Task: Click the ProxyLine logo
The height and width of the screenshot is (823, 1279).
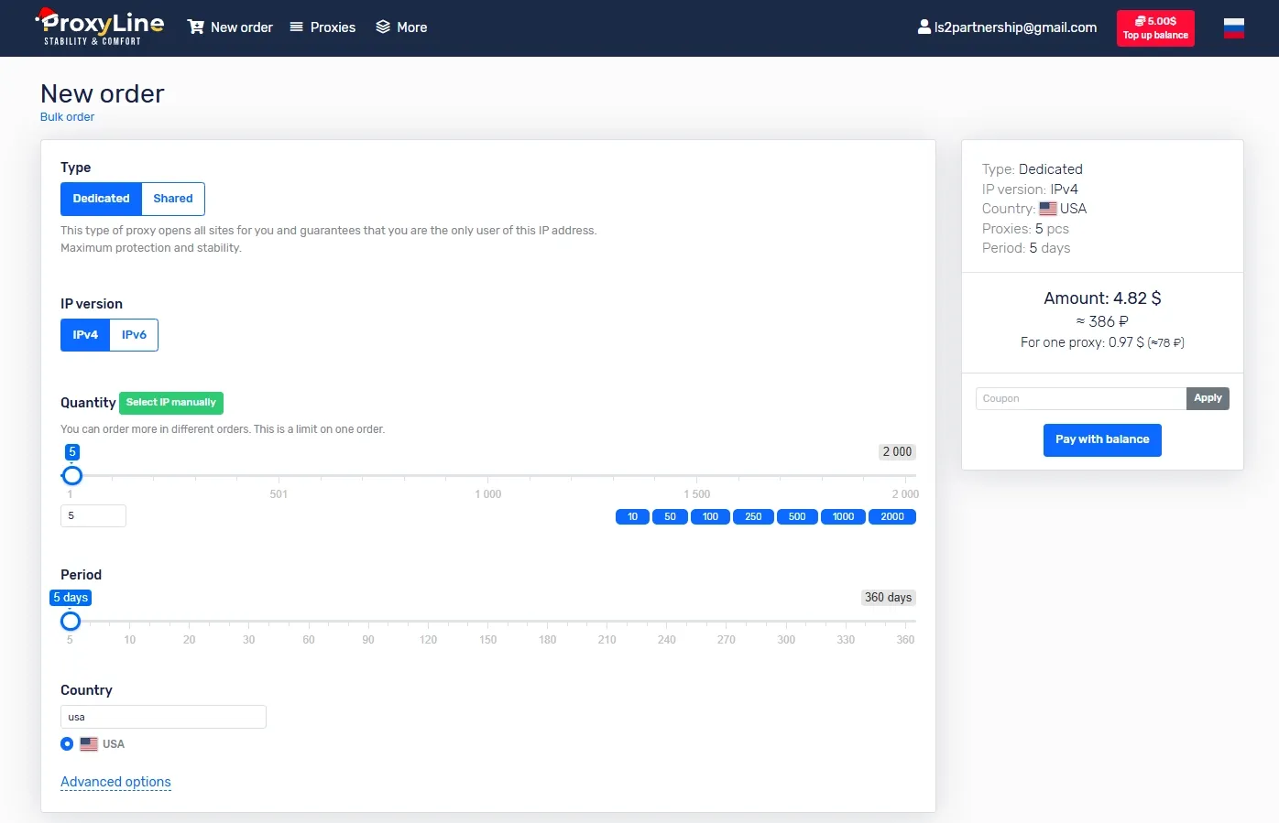Action: pos(100,27)
